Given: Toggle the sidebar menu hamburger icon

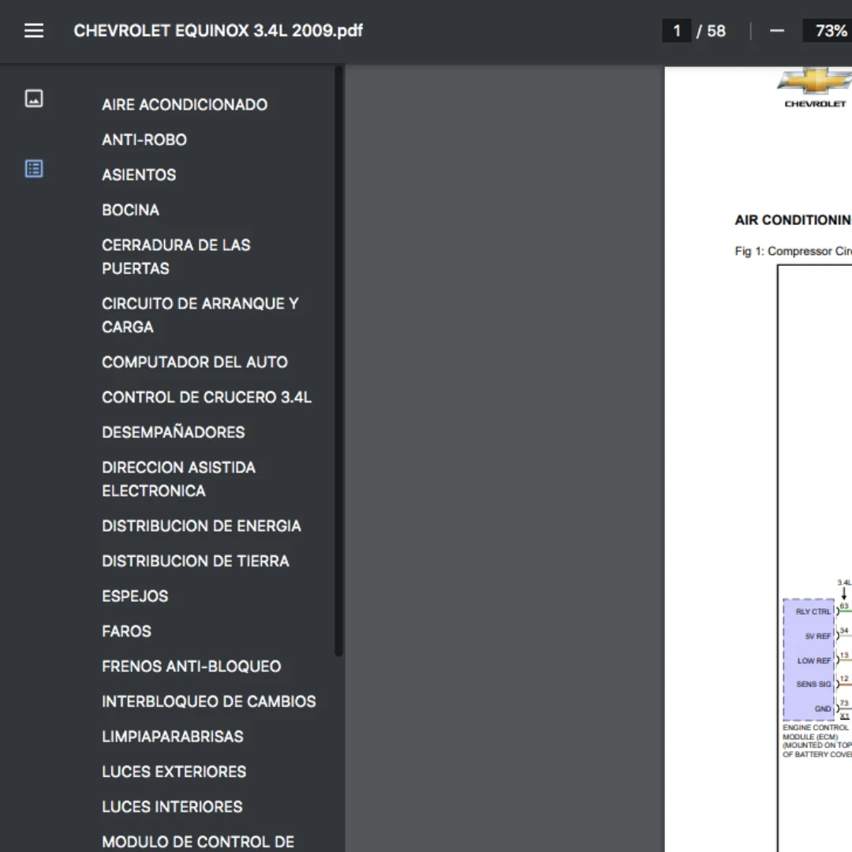Looking at the screenshot, I should coord(34,31).
